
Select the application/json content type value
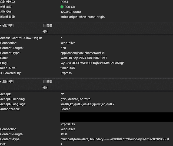coord(82,53)
